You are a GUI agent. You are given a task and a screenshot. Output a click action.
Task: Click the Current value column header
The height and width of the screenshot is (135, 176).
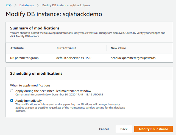click(x=66, y=48)
